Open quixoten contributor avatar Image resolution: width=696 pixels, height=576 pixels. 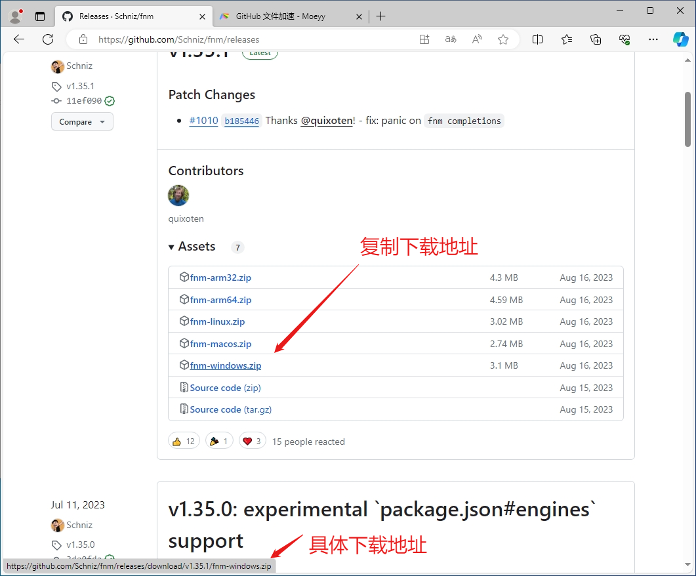(178, 195)
